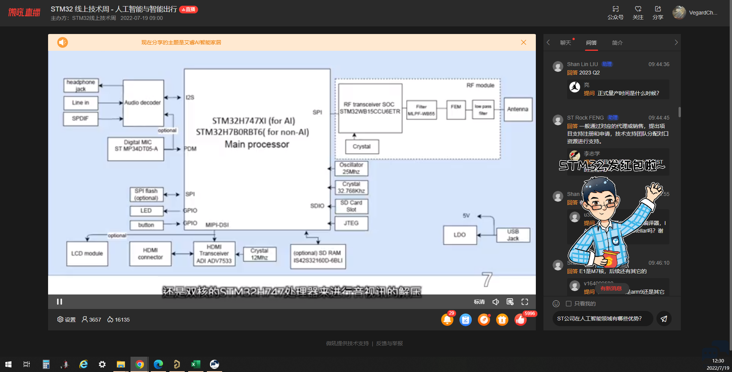The width and height of the screenshot is (732, 372).
Task: Open the 标清 video quality selector
Action: 479,302
